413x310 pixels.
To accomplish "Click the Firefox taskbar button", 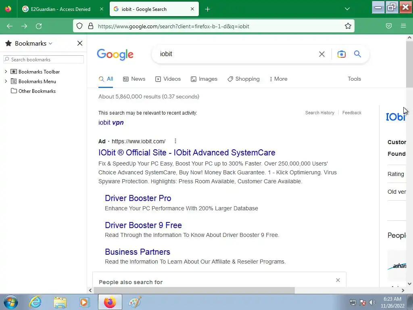I will (110, 302).
